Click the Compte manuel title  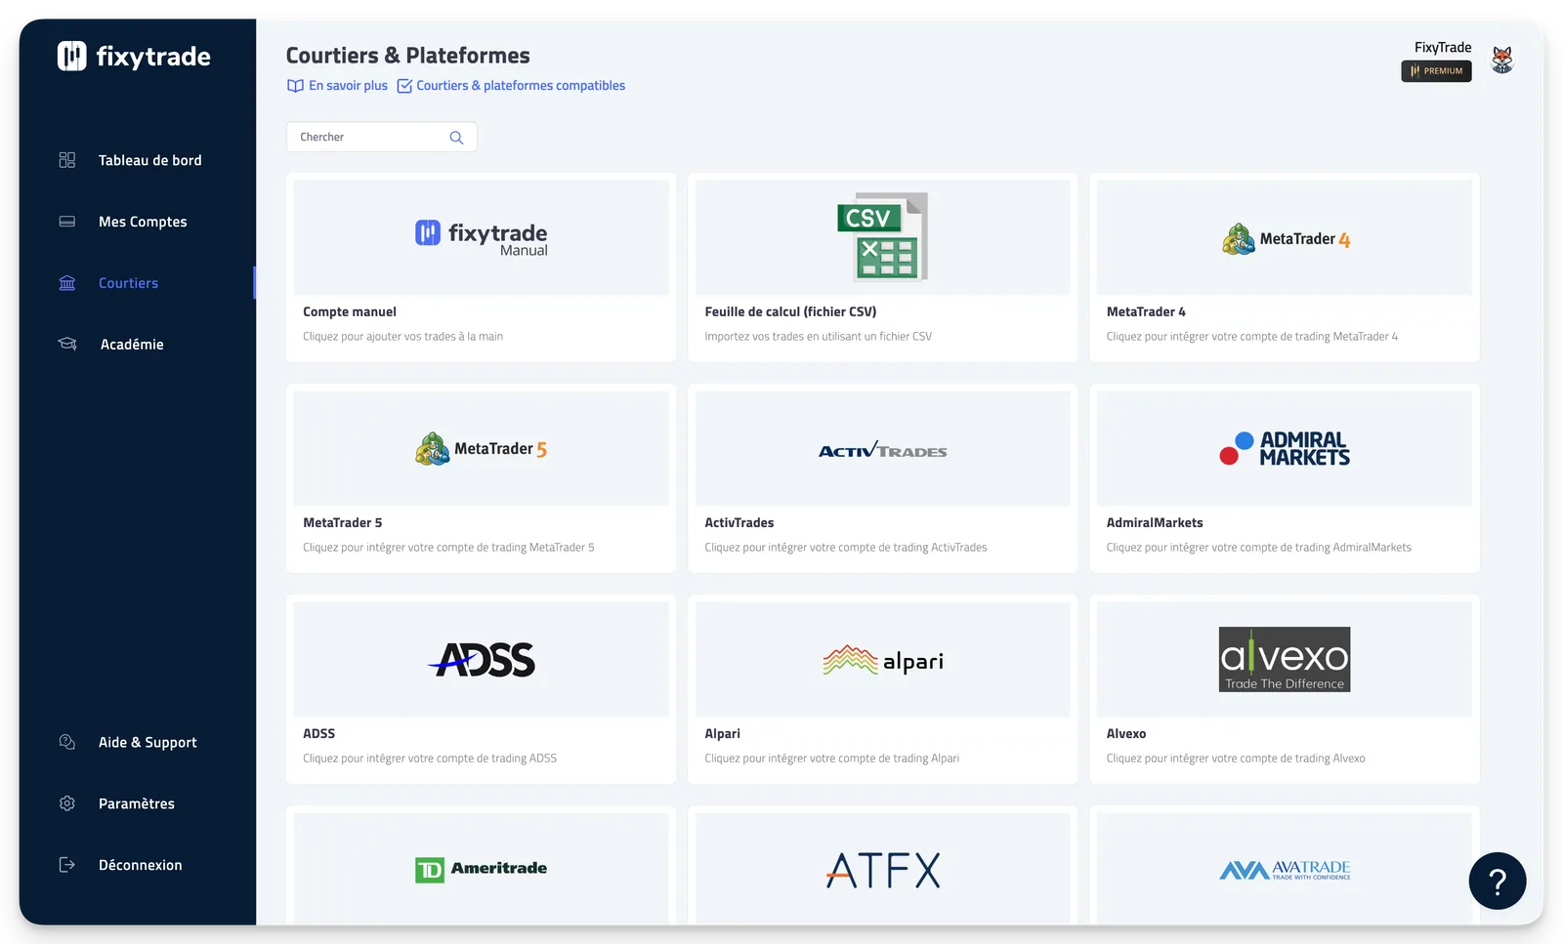[350, 312]
